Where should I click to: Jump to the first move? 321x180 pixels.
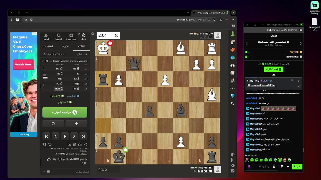pyautogui.click(x=46, y=136)
